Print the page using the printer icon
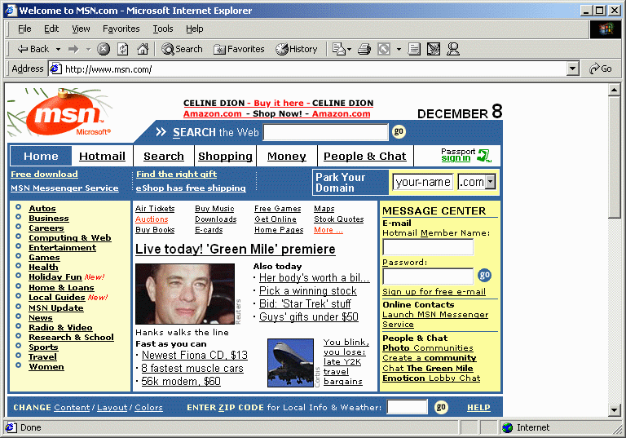Viewport: 626px width, 438px height. pyautogui.click(x=364, y=49)
